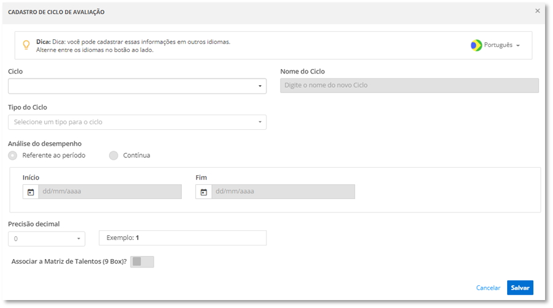Screen dimensions: 553x308
Task: Open the Início calendar icon
Action: point(31,192)
